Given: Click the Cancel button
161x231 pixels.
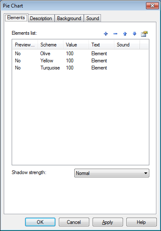Looking at the screenshot, I should pos(74,222).
